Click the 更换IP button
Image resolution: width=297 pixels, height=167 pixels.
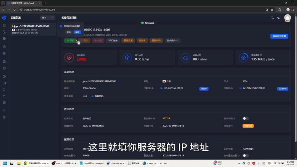click(x=142, y=40)
